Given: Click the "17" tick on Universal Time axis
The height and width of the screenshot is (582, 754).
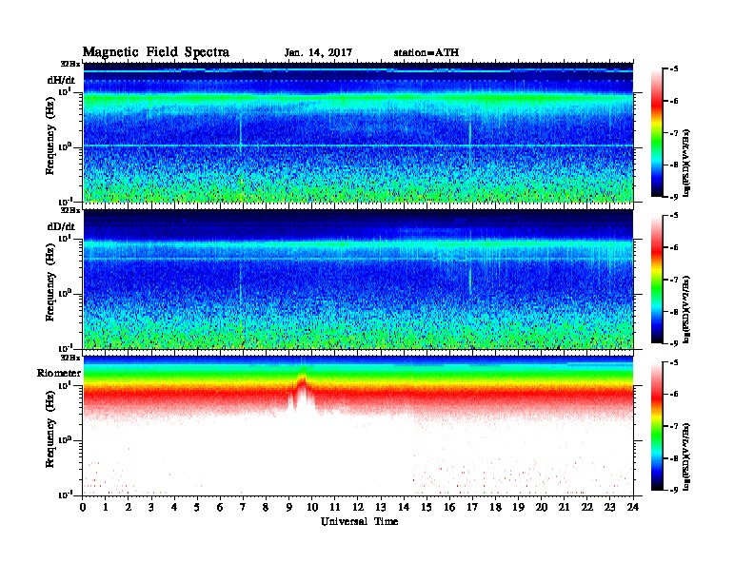Looking at the screenshot, I should pyautogui.click(x=472, y=507).
